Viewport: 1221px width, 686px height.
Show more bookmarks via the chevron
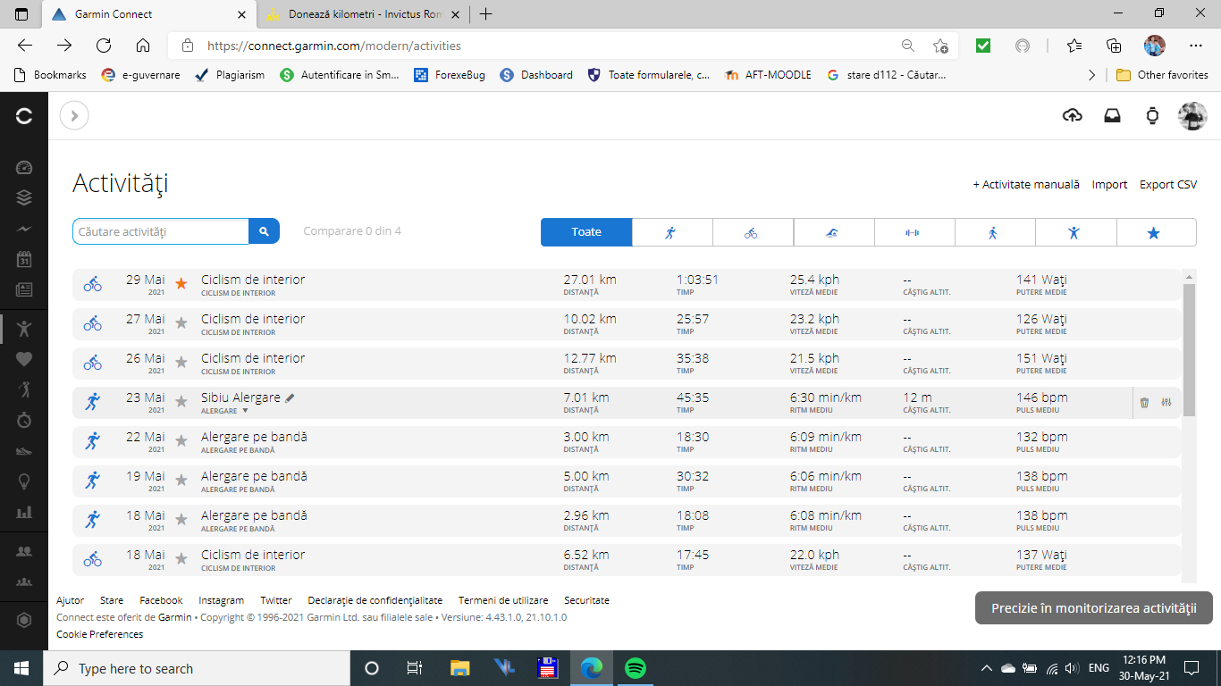[x=1091, y=75]
